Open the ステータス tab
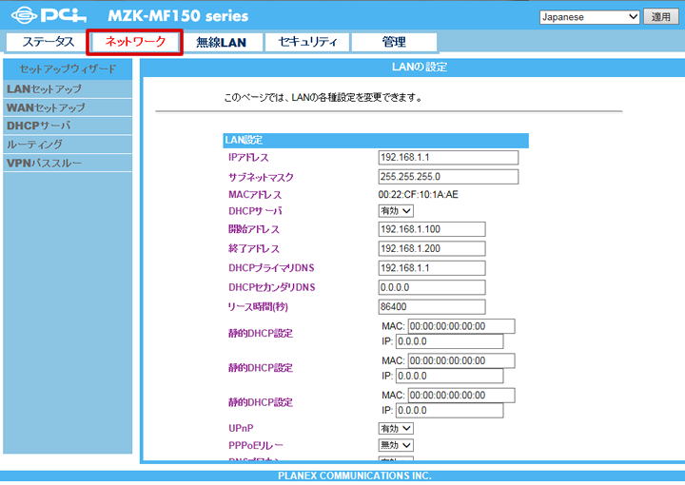The image size is (685, 485). [x=48, y=42]
